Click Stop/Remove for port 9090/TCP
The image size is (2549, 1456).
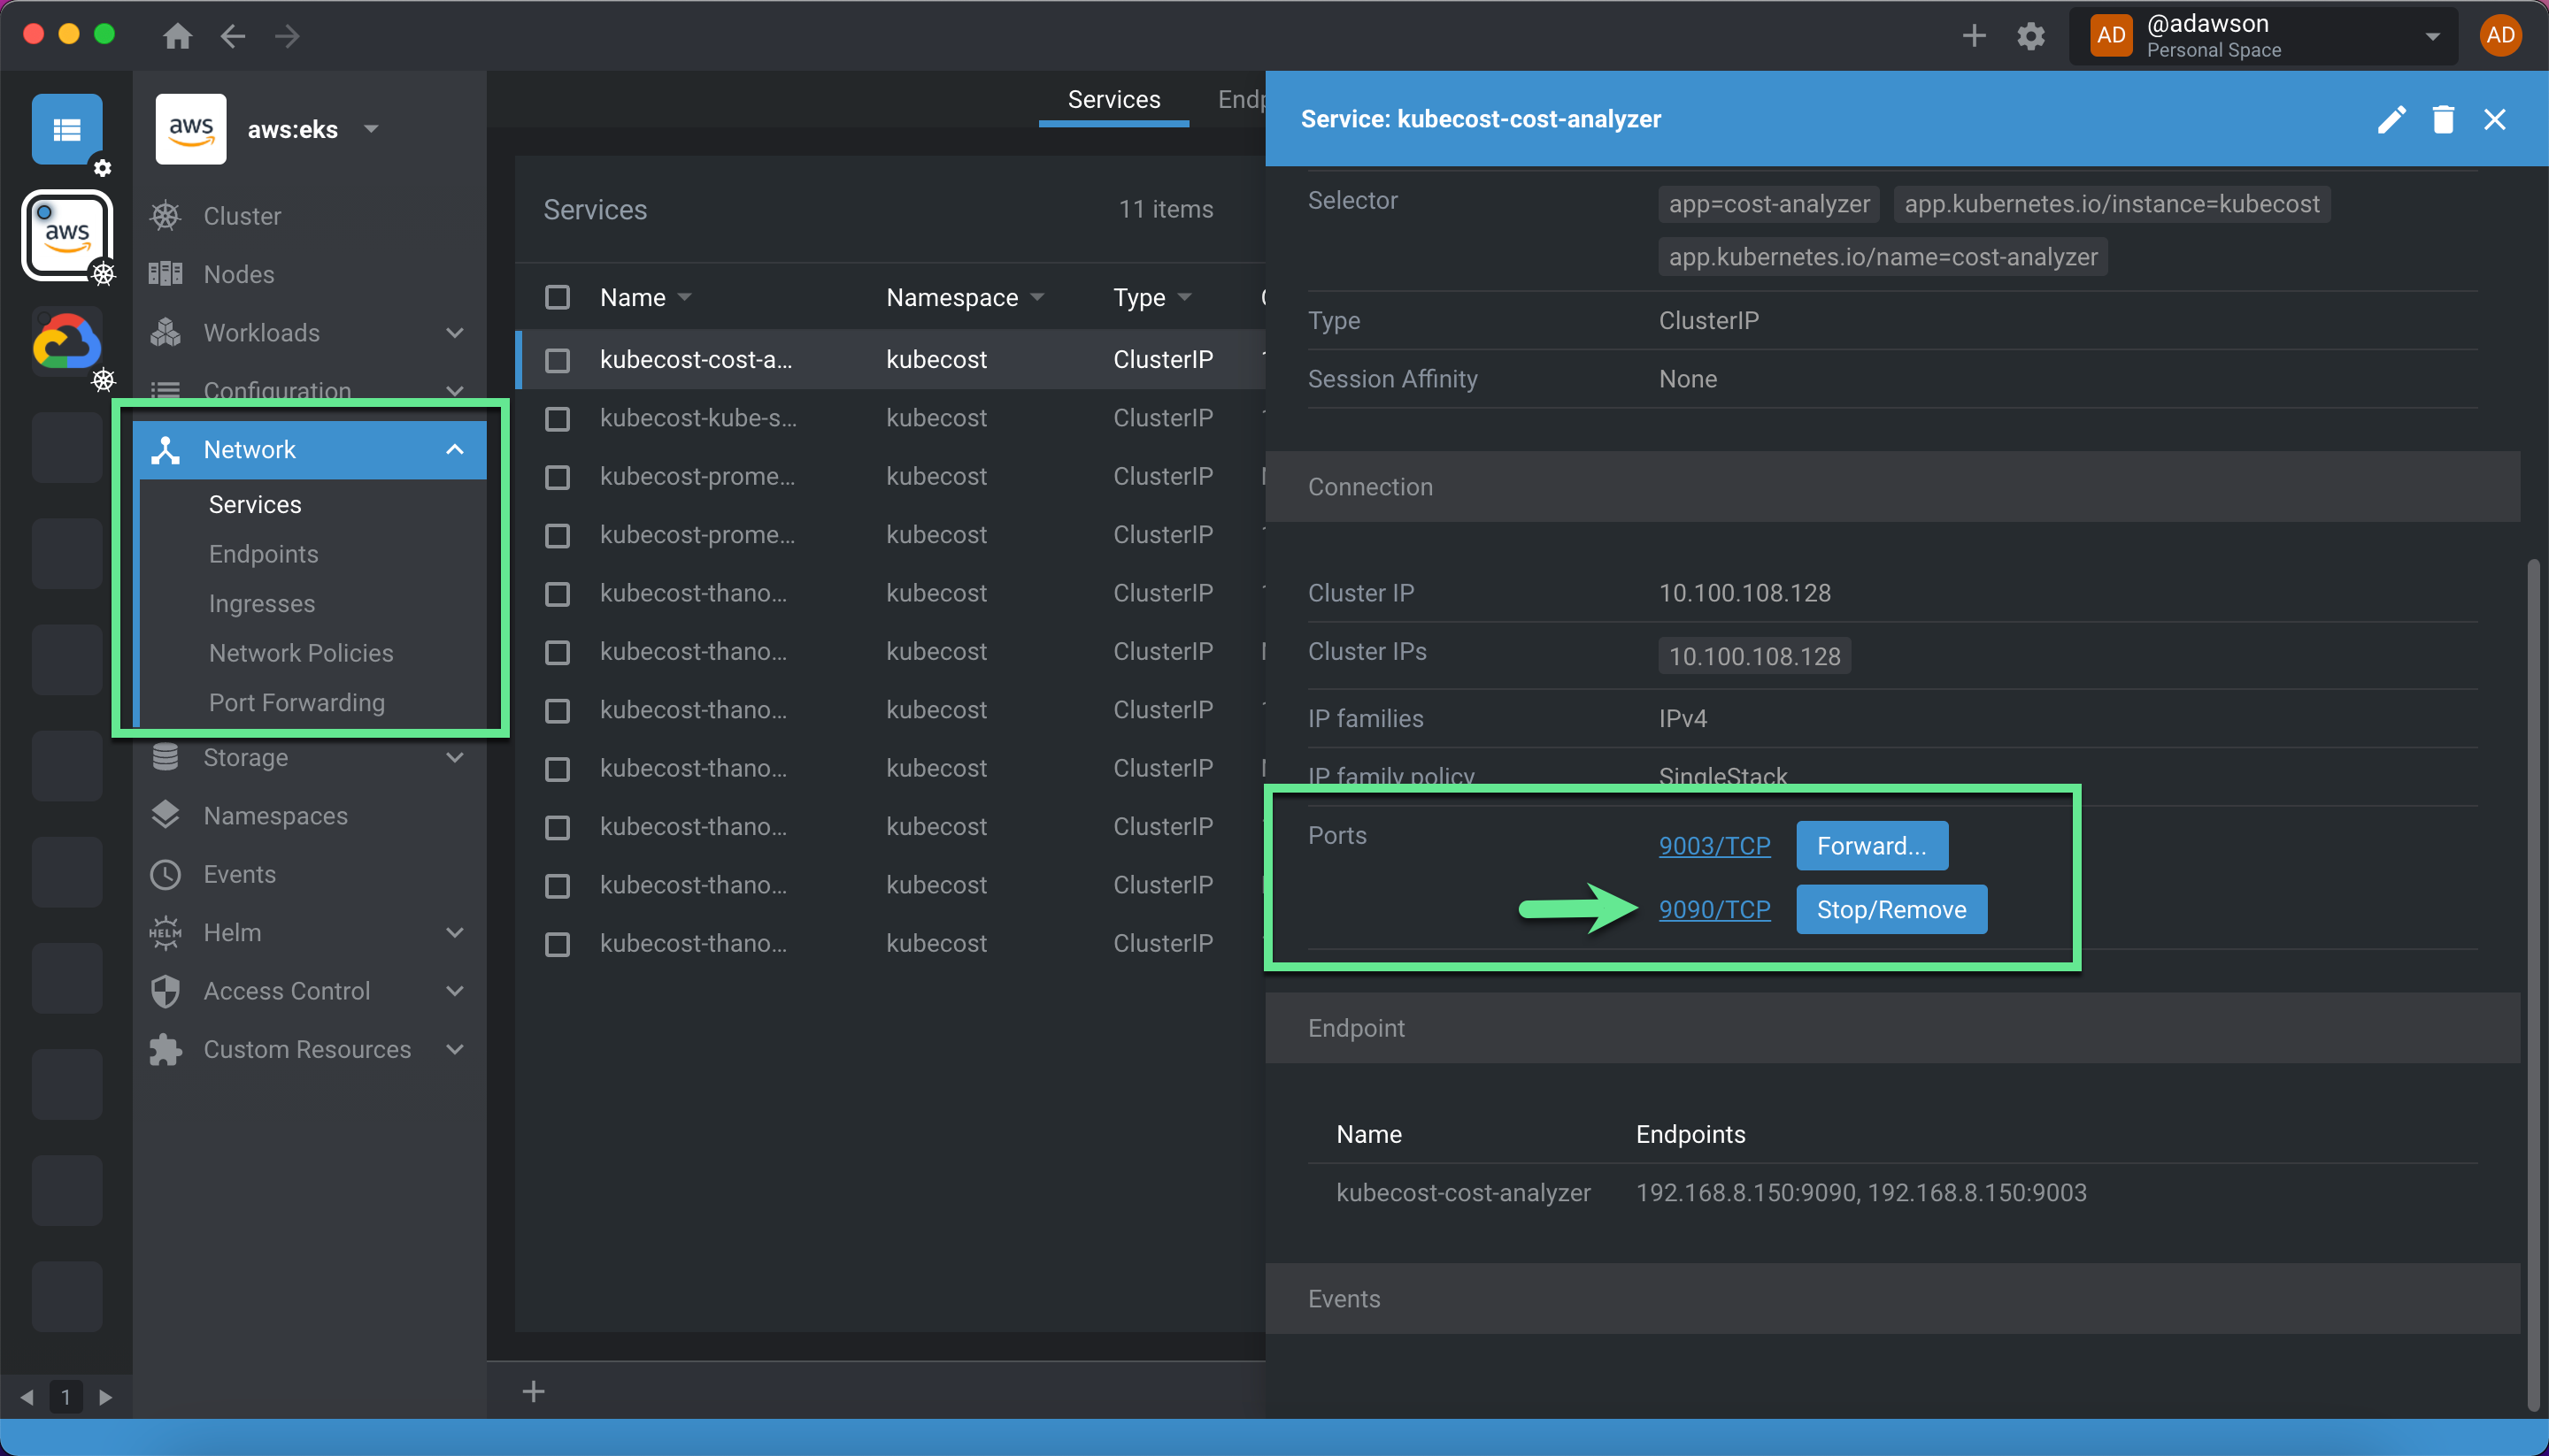click(1891, 908)
